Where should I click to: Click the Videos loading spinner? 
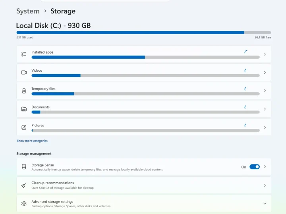(245, 71)
